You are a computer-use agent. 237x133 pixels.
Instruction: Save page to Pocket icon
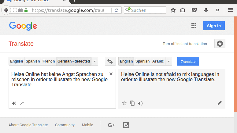pos(194,10)
